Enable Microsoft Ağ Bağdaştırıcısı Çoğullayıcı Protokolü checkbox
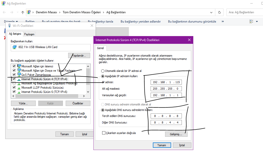This screenshot has width=263, height=153. (x=14, y=83)
